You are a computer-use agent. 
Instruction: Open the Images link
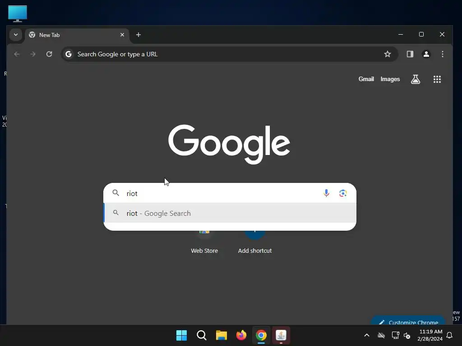(x=390, y=79)
